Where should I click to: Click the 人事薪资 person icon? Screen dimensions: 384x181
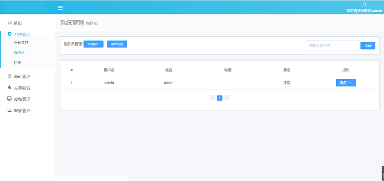10,87
